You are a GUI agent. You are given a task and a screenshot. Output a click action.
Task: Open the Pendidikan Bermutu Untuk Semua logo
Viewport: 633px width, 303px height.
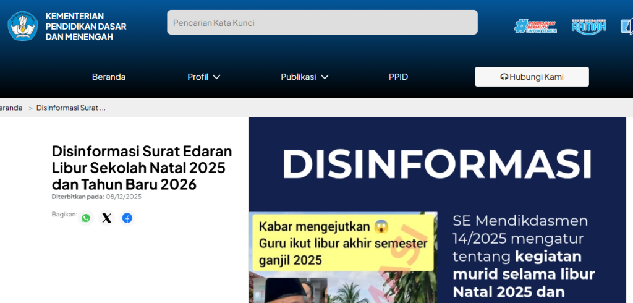(x=536, y=26)
